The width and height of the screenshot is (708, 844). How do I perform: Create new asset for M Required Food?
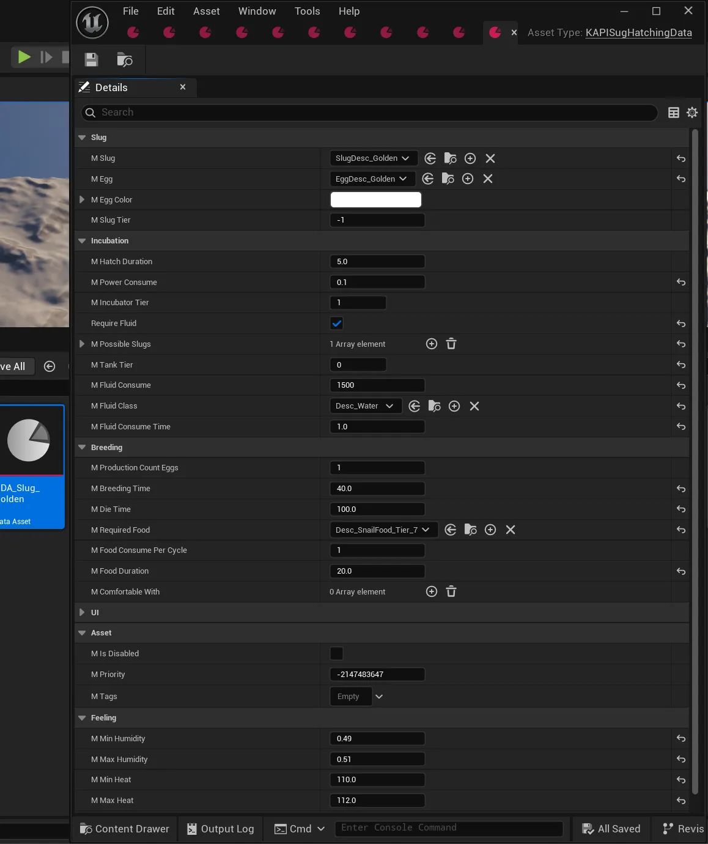490,530
